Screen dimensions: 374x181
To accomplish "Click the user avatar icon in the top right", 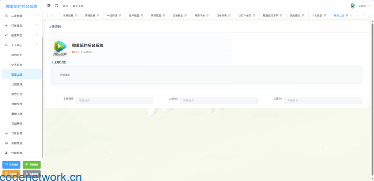I will (353, 6).
